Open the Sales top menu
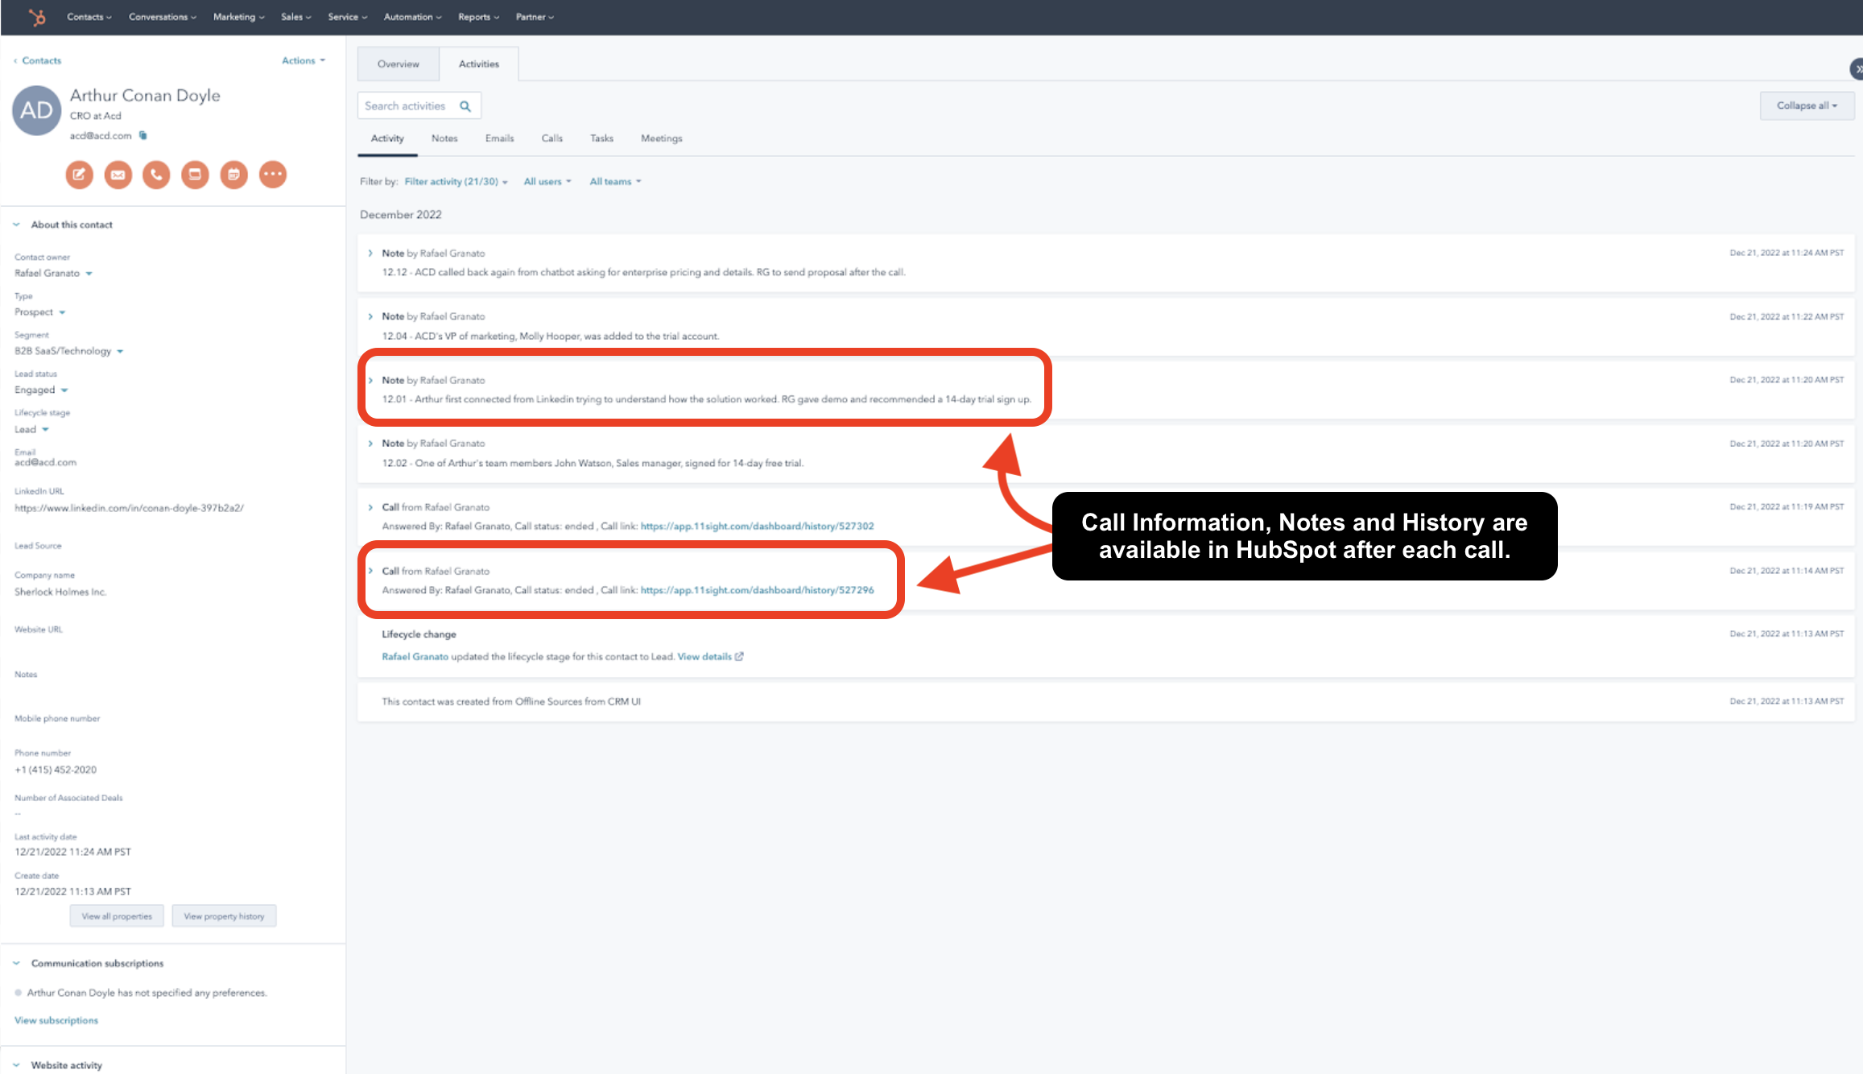 click(295, 17)
